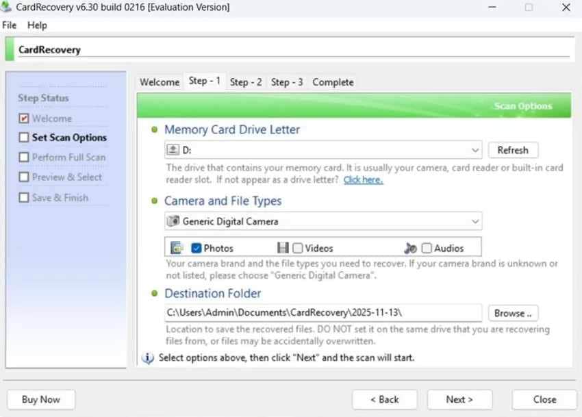Click the 'Memory Card Drive Letter' heading

click(x=232, y=129)
